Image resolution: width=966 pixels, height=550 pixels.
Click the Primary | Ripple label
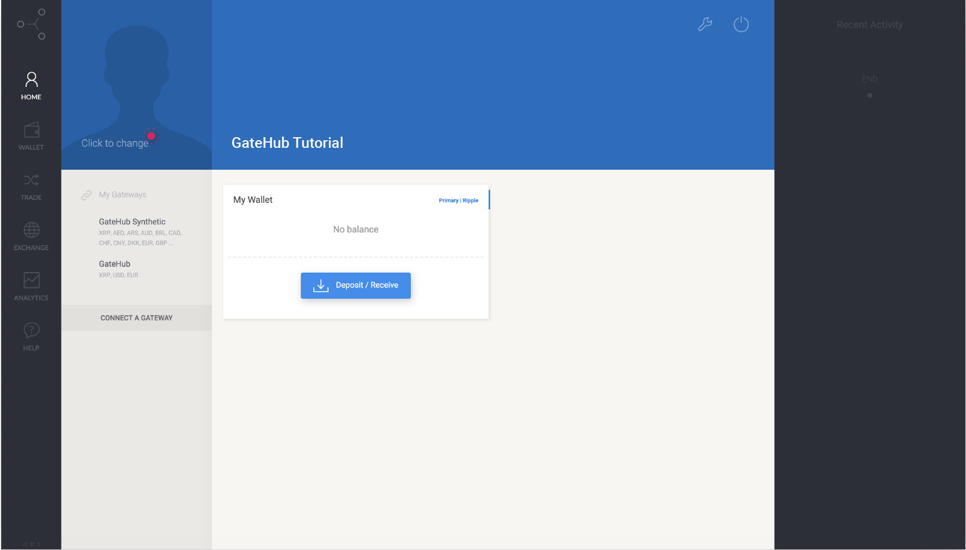tap(459, 200)
